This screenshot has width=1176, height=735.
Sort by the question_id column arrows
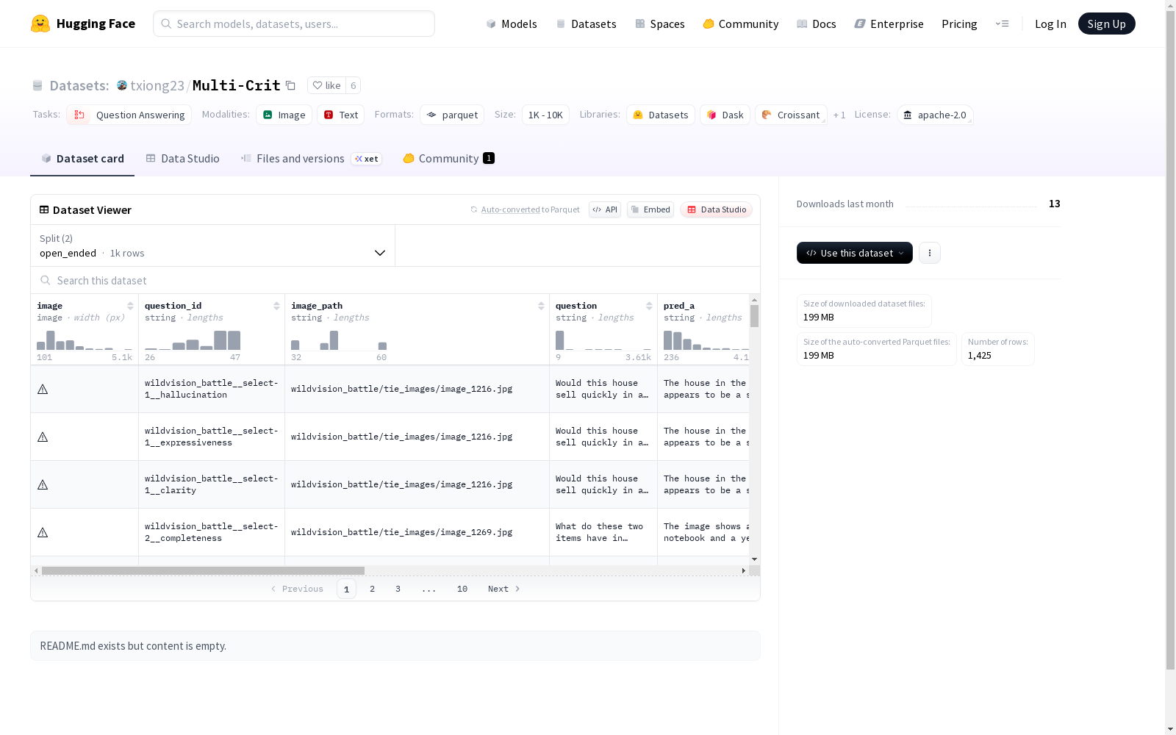tap(276, 306)
